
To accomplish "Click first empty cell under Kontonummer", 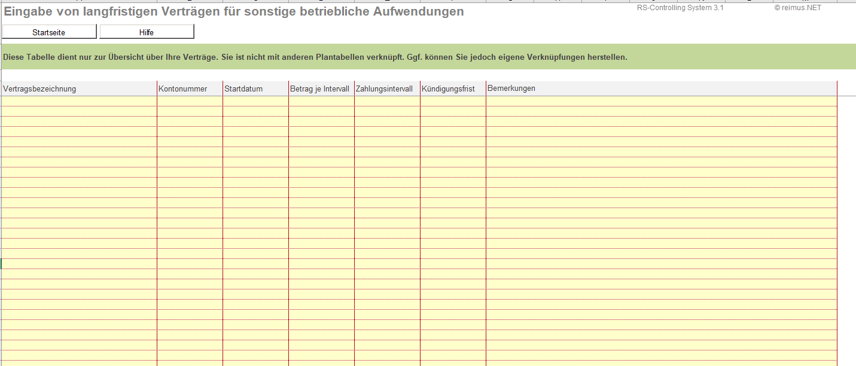I will (190, 101).
